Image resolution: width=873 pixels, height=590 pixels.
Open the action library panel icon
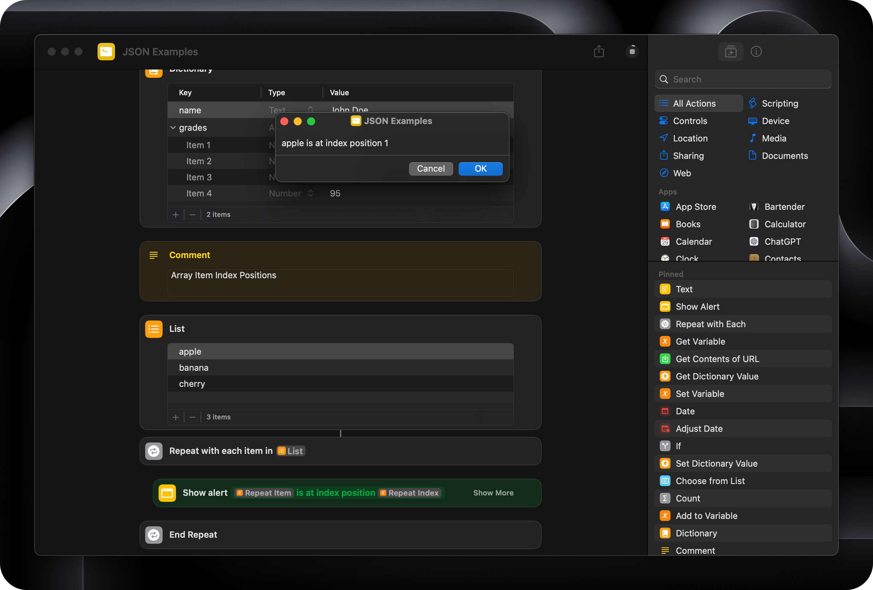tap(730, 51)
